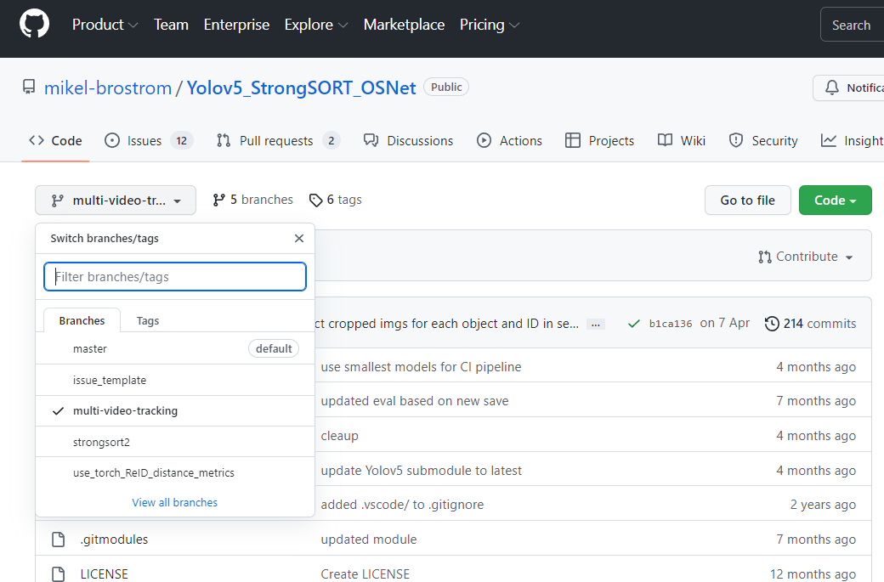The height and width of the screenshot is (582, 884).
Task: Switch to the Code tab
Action: [x=55, y=141]
